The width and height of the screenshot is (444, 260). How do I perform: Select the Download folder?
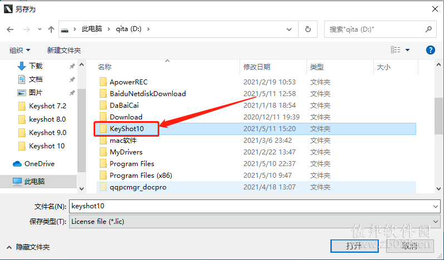pos(126,117)
